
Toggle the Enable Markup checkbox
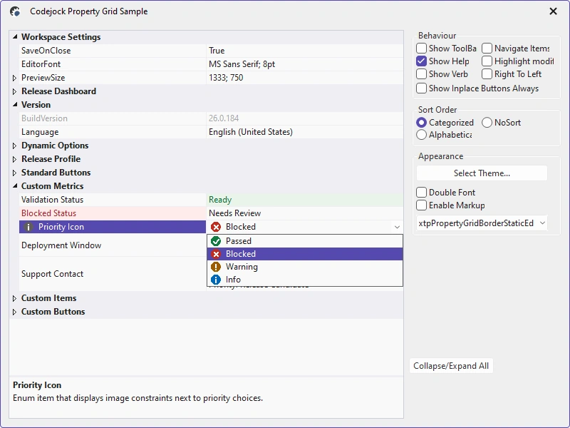tap(421, 205)
